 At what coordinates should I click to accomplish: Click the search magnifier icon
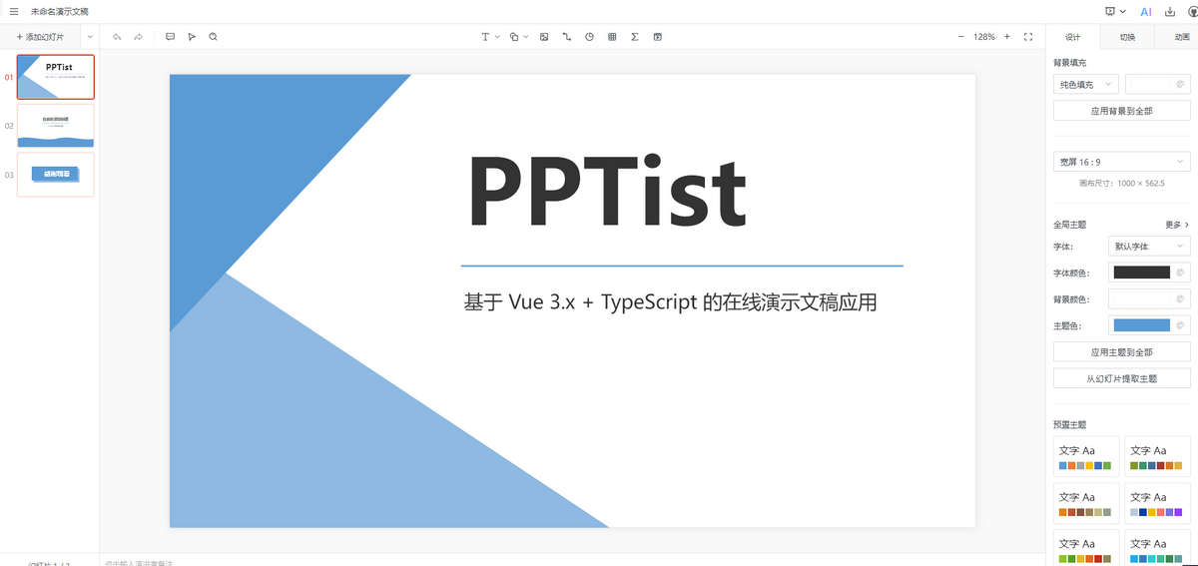[213, 36]
